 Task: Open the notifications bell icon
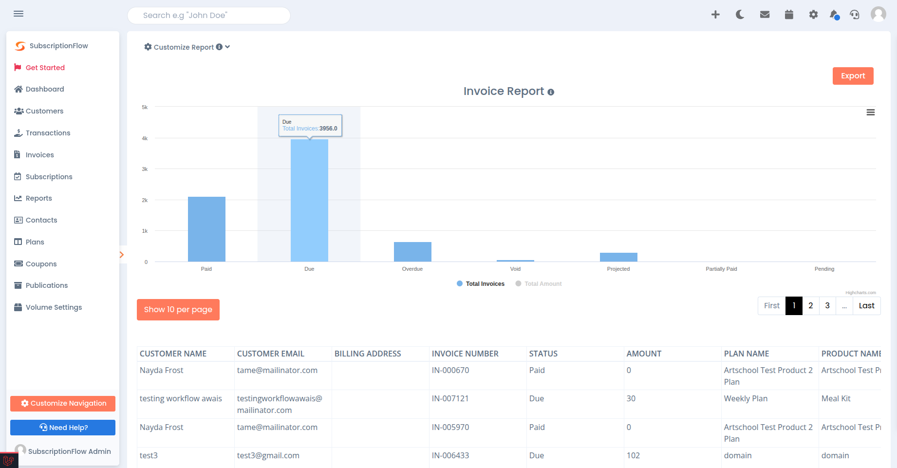pos(834,15)
